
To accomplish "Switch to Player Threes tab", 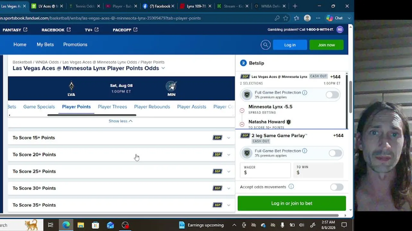I will coord(112,107).
